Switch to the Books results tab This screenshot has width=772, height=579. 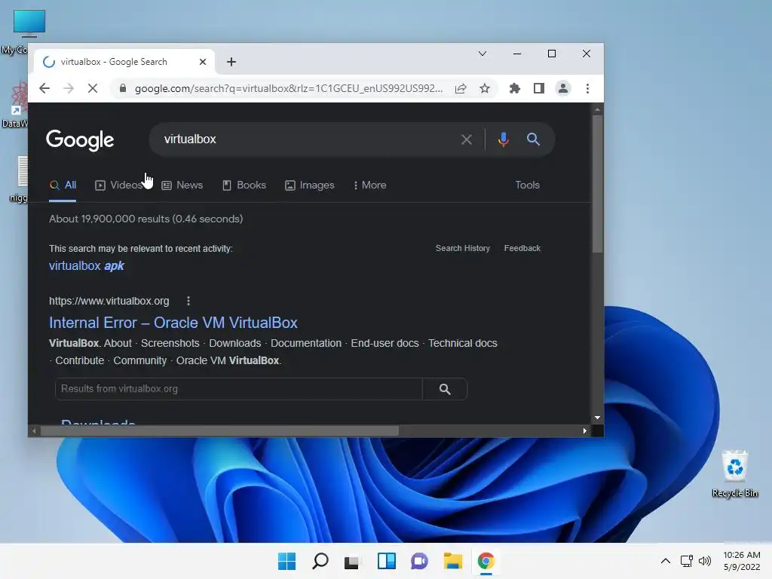(x=244, y=185)
